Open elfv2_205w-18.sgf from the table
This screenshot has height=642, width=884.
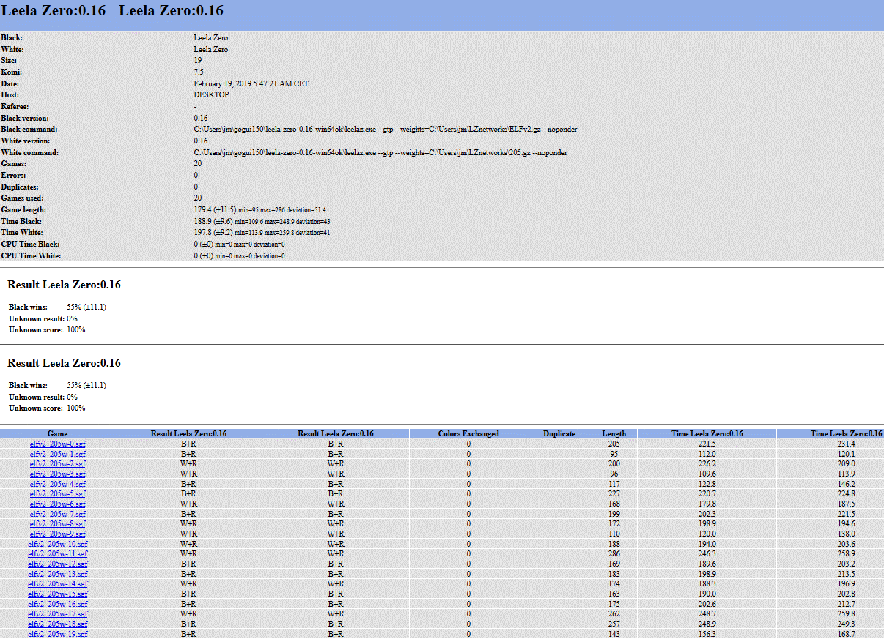(57, 624)
